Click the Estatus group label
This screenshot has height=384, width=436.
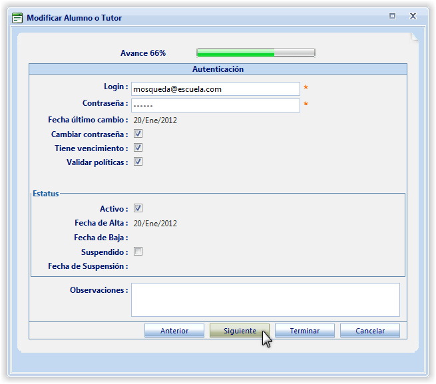46,194
